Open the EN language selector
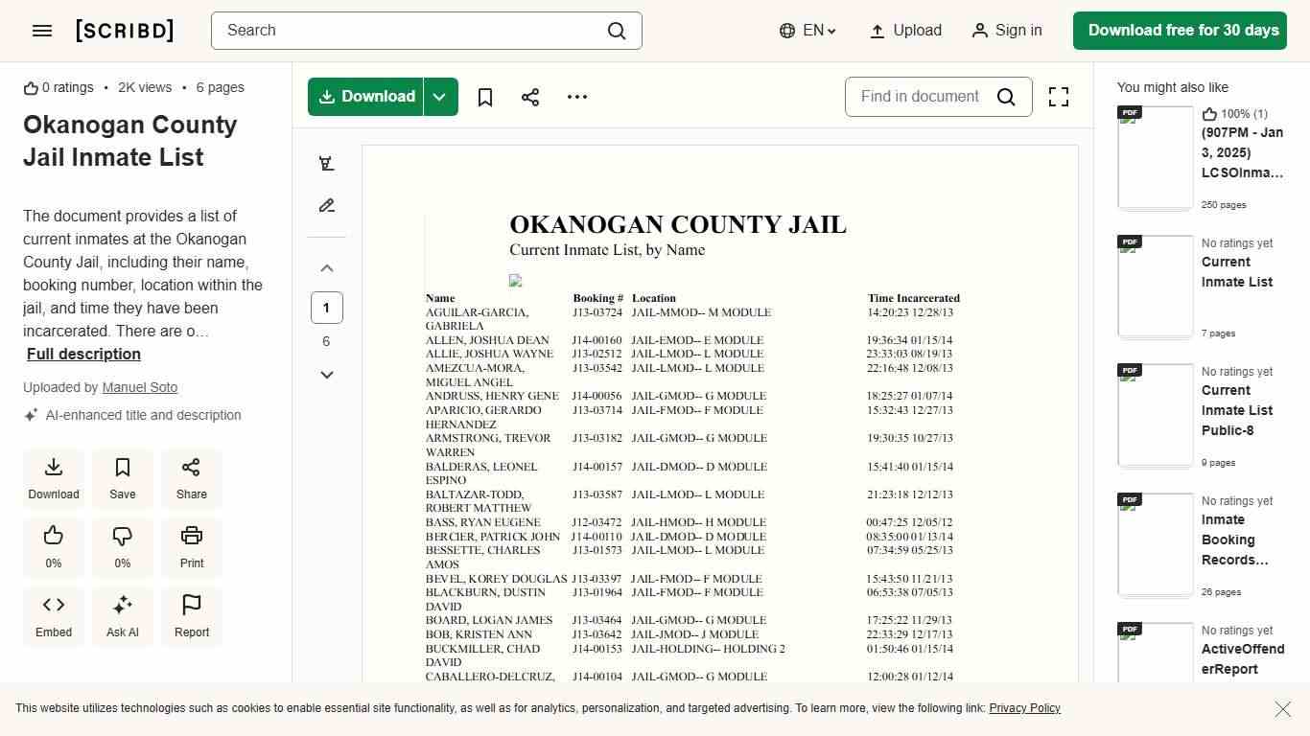Image resolution: width=1310 pixels, height=736 pixels. click(807, 30)
